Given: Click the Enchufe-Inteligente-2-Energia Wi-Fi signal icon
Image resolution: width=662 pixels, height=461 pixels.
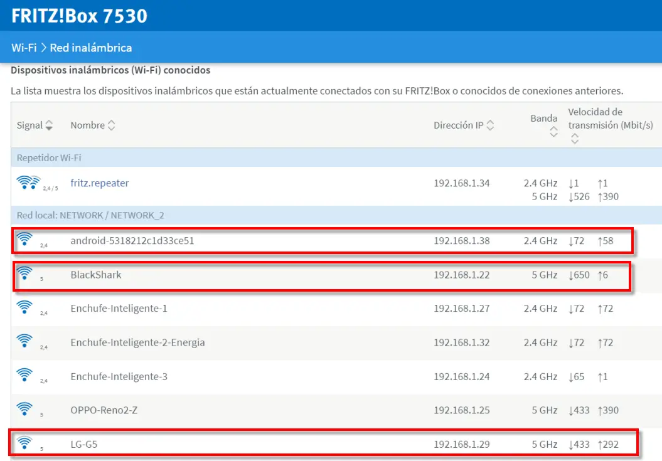Looking at the screenshot, I should click(24, 341).
